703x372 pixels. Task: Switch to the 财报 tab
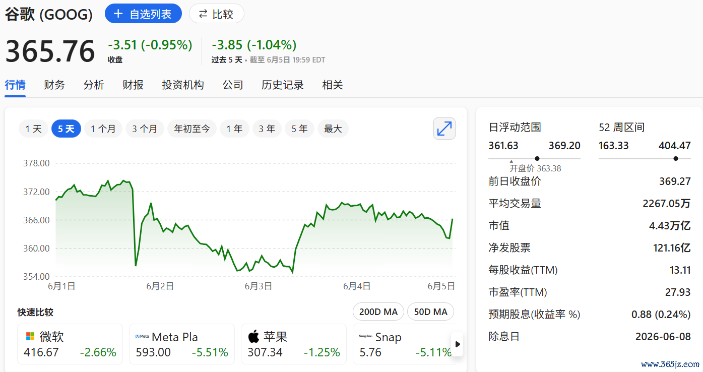tap(133, 85)
